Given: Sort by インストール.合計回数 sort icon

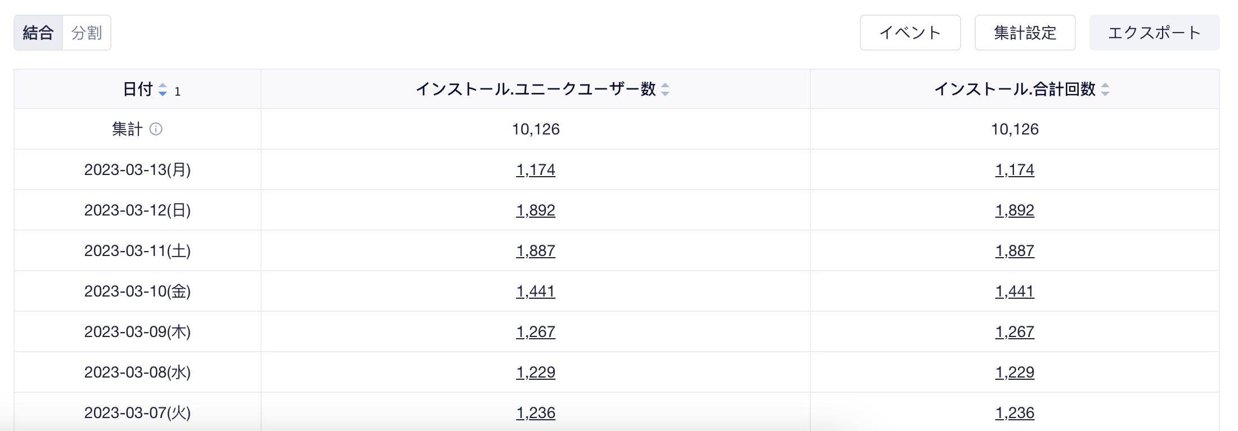Looking at the screenshot, I should click(x=1105, y=89).
